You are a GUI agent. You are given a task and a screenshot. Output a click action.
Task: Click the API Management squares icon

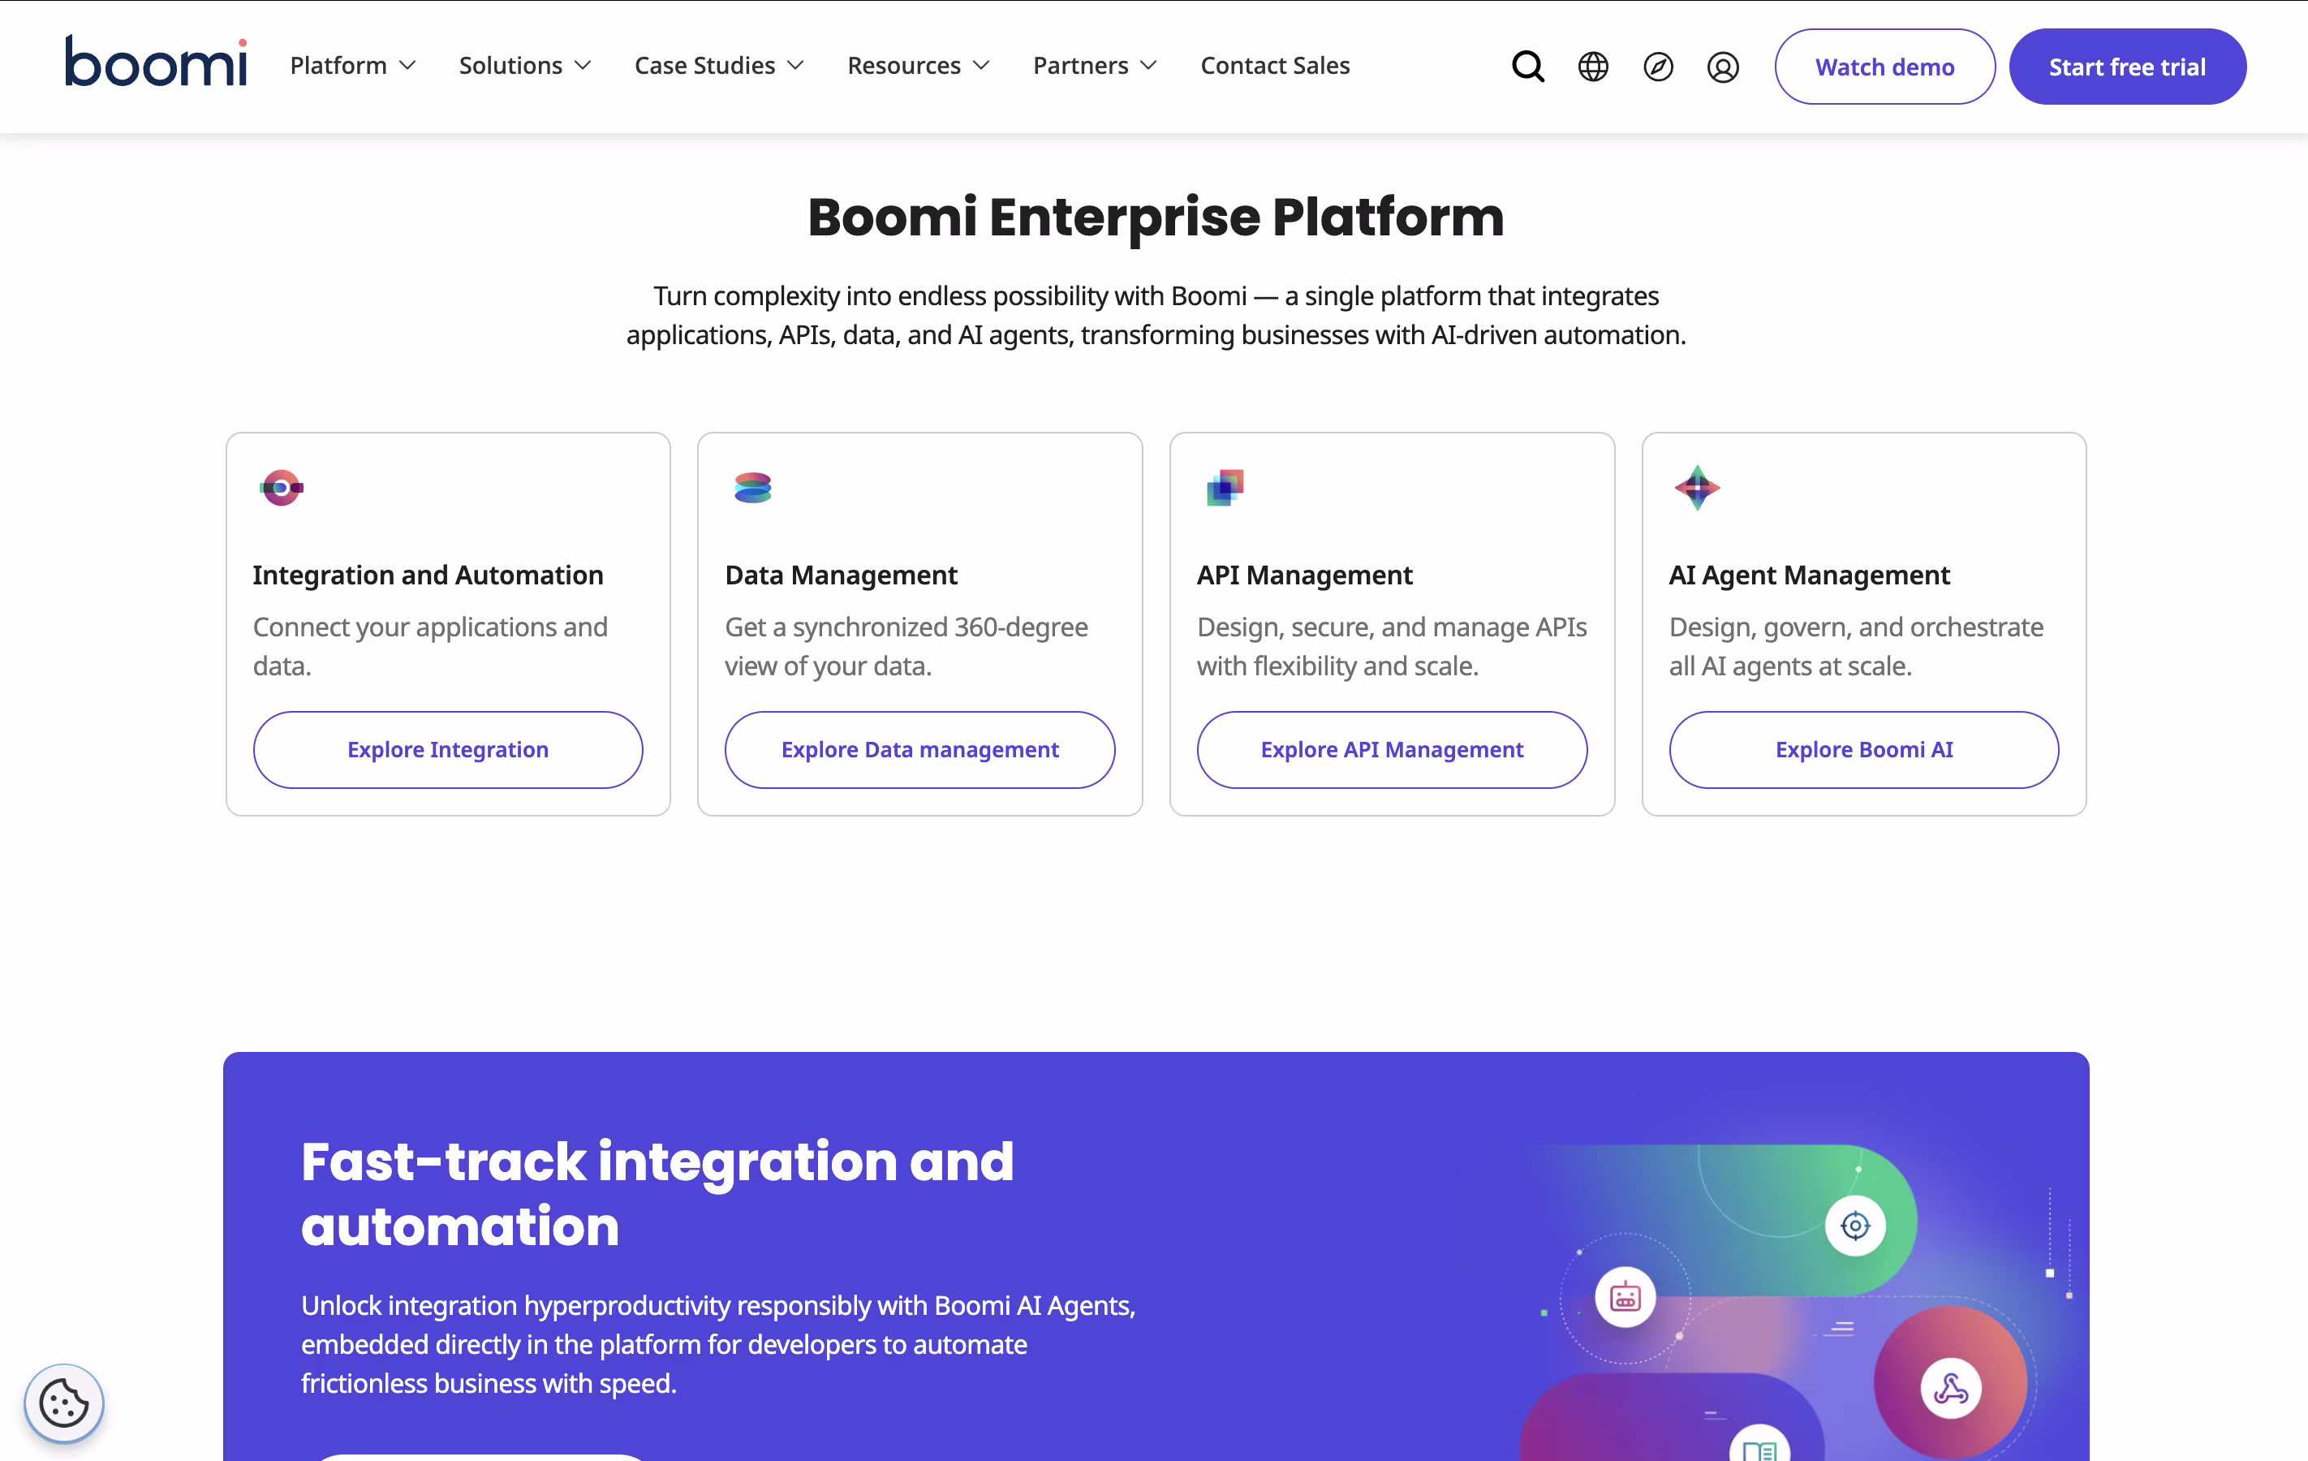click(1225, 488)
